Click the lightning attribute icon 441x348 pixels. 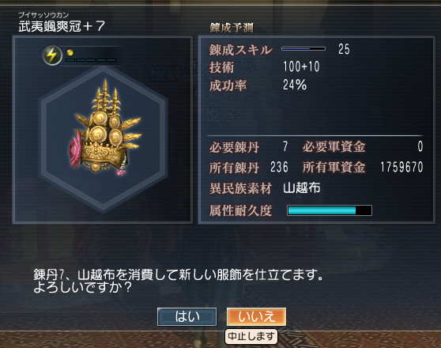pos(52,55)
